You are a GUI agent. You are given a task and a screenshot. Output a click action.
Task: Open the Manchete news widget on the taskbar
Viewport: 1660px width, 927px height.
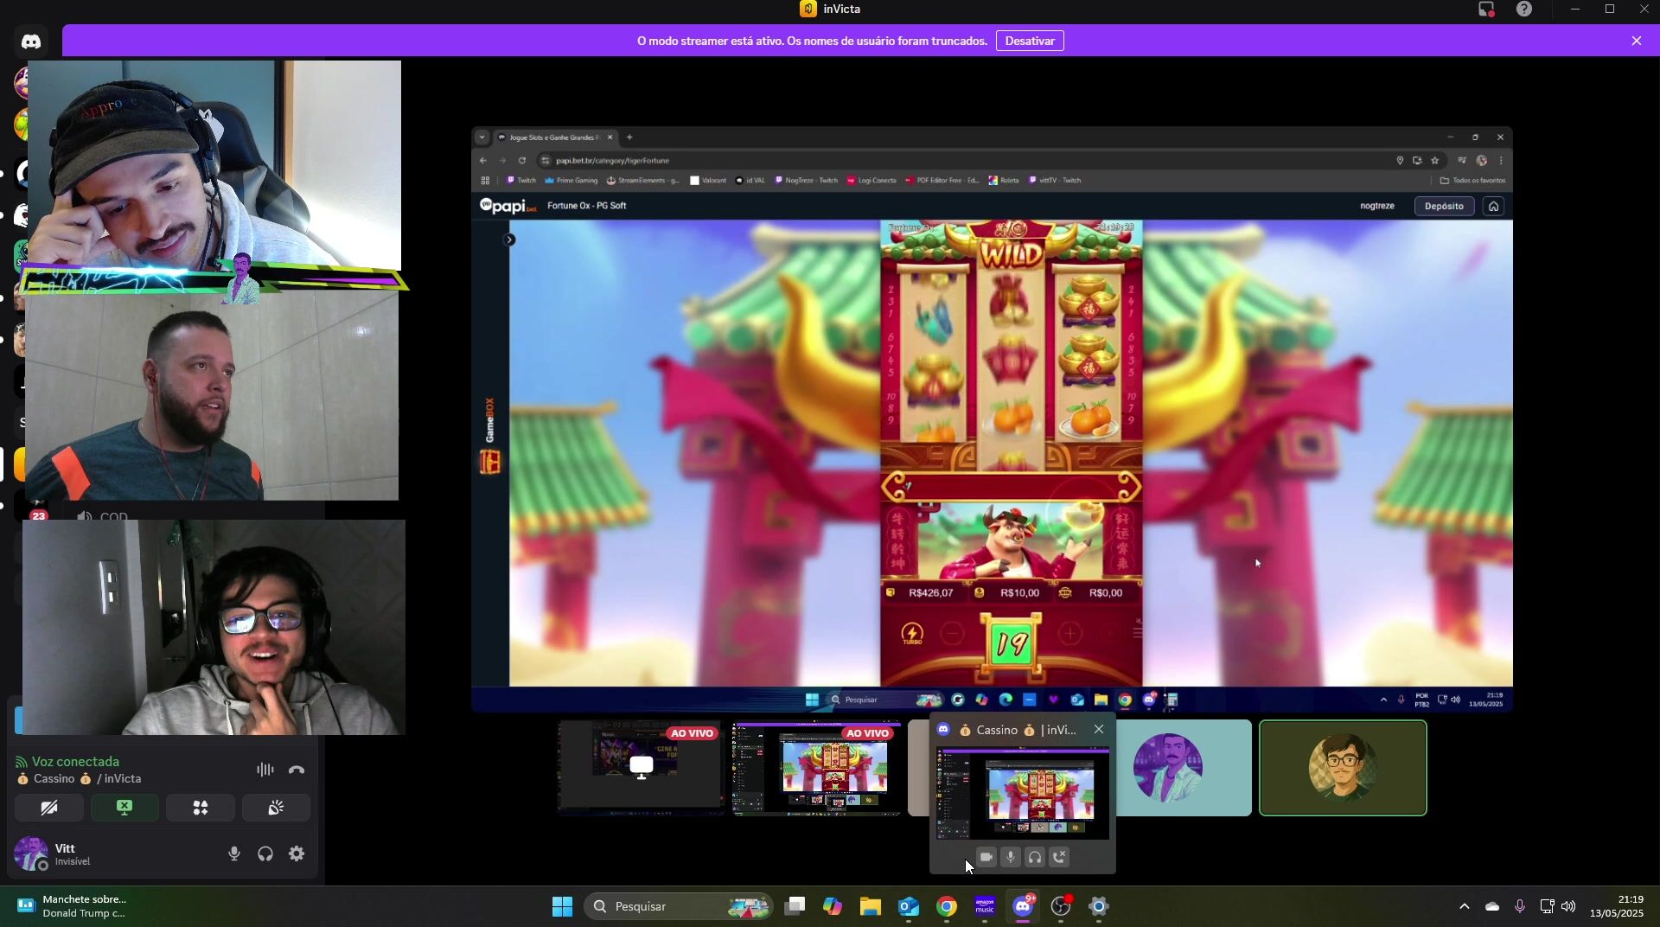coord(73,906)
